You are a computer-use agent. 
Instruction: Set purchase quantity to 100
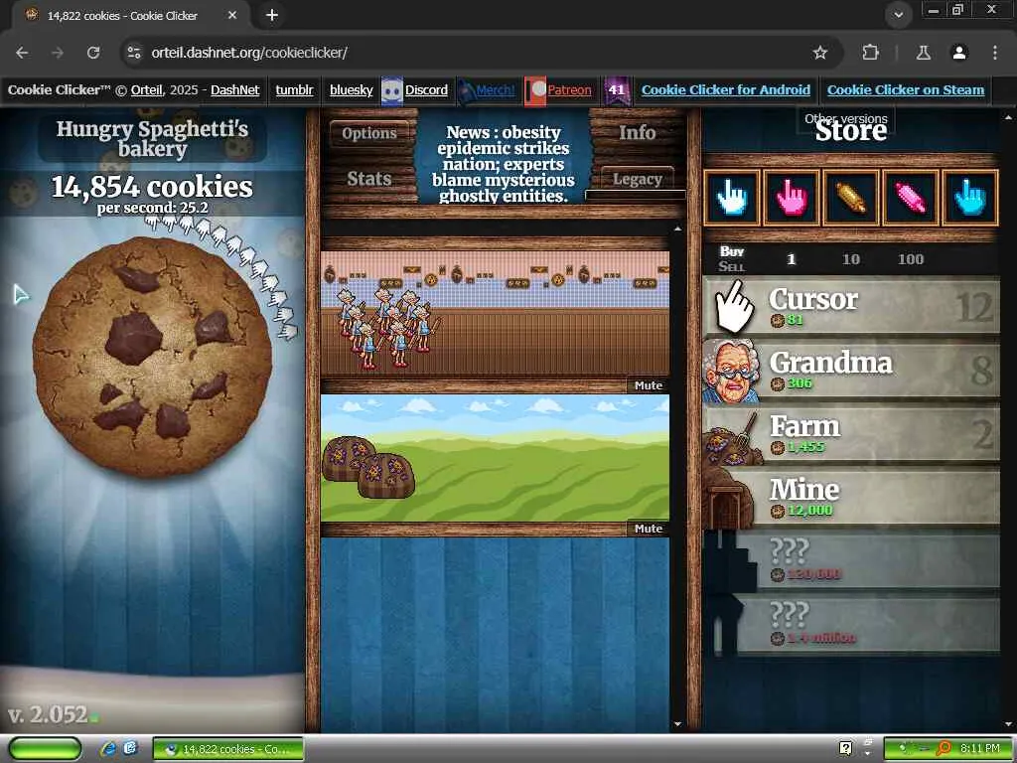[911, 259]
